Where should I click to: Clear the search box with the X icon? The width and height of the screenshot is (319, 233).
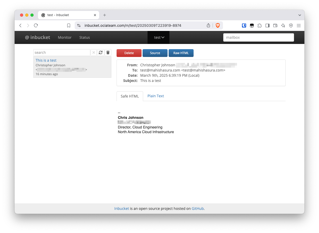94,52
